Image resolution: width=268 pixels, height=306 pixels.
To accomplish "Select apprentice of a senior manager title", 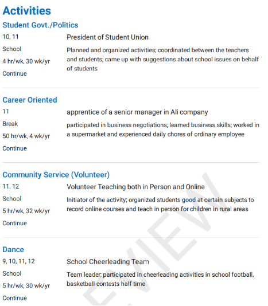I will (137, 112).
